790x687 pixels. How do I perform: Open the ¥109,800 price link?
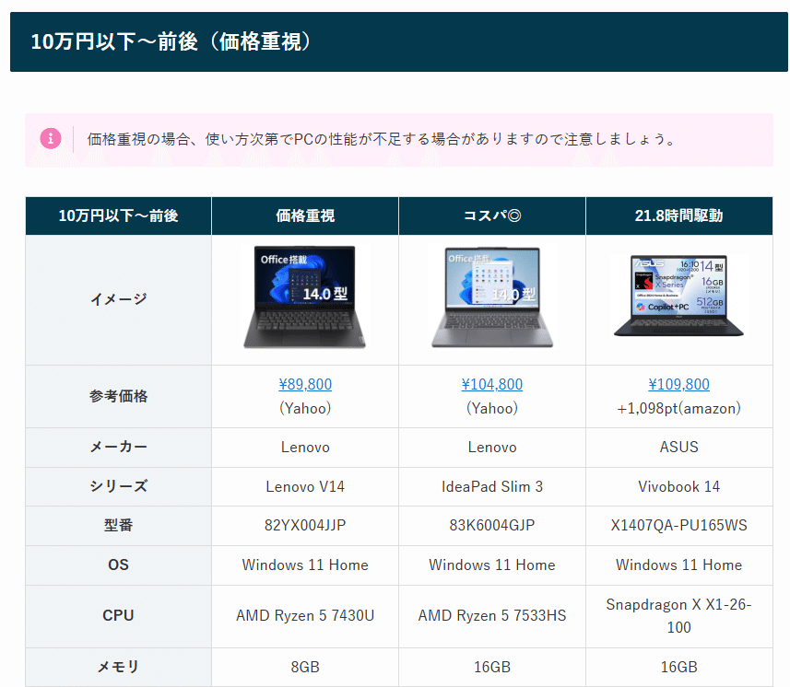pos(679,385)
